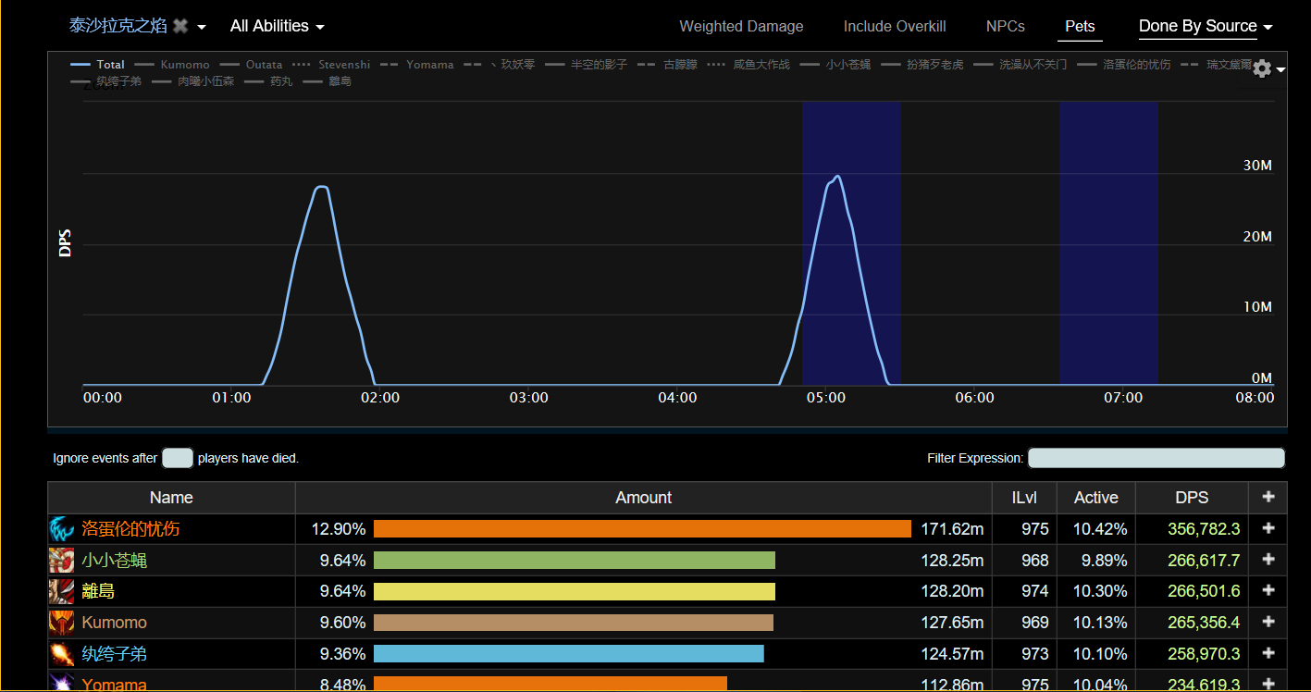Open the 泰沙拉克之焰 target dropdown arrow
Viewport: 1311px width, 692px height.
202,27
